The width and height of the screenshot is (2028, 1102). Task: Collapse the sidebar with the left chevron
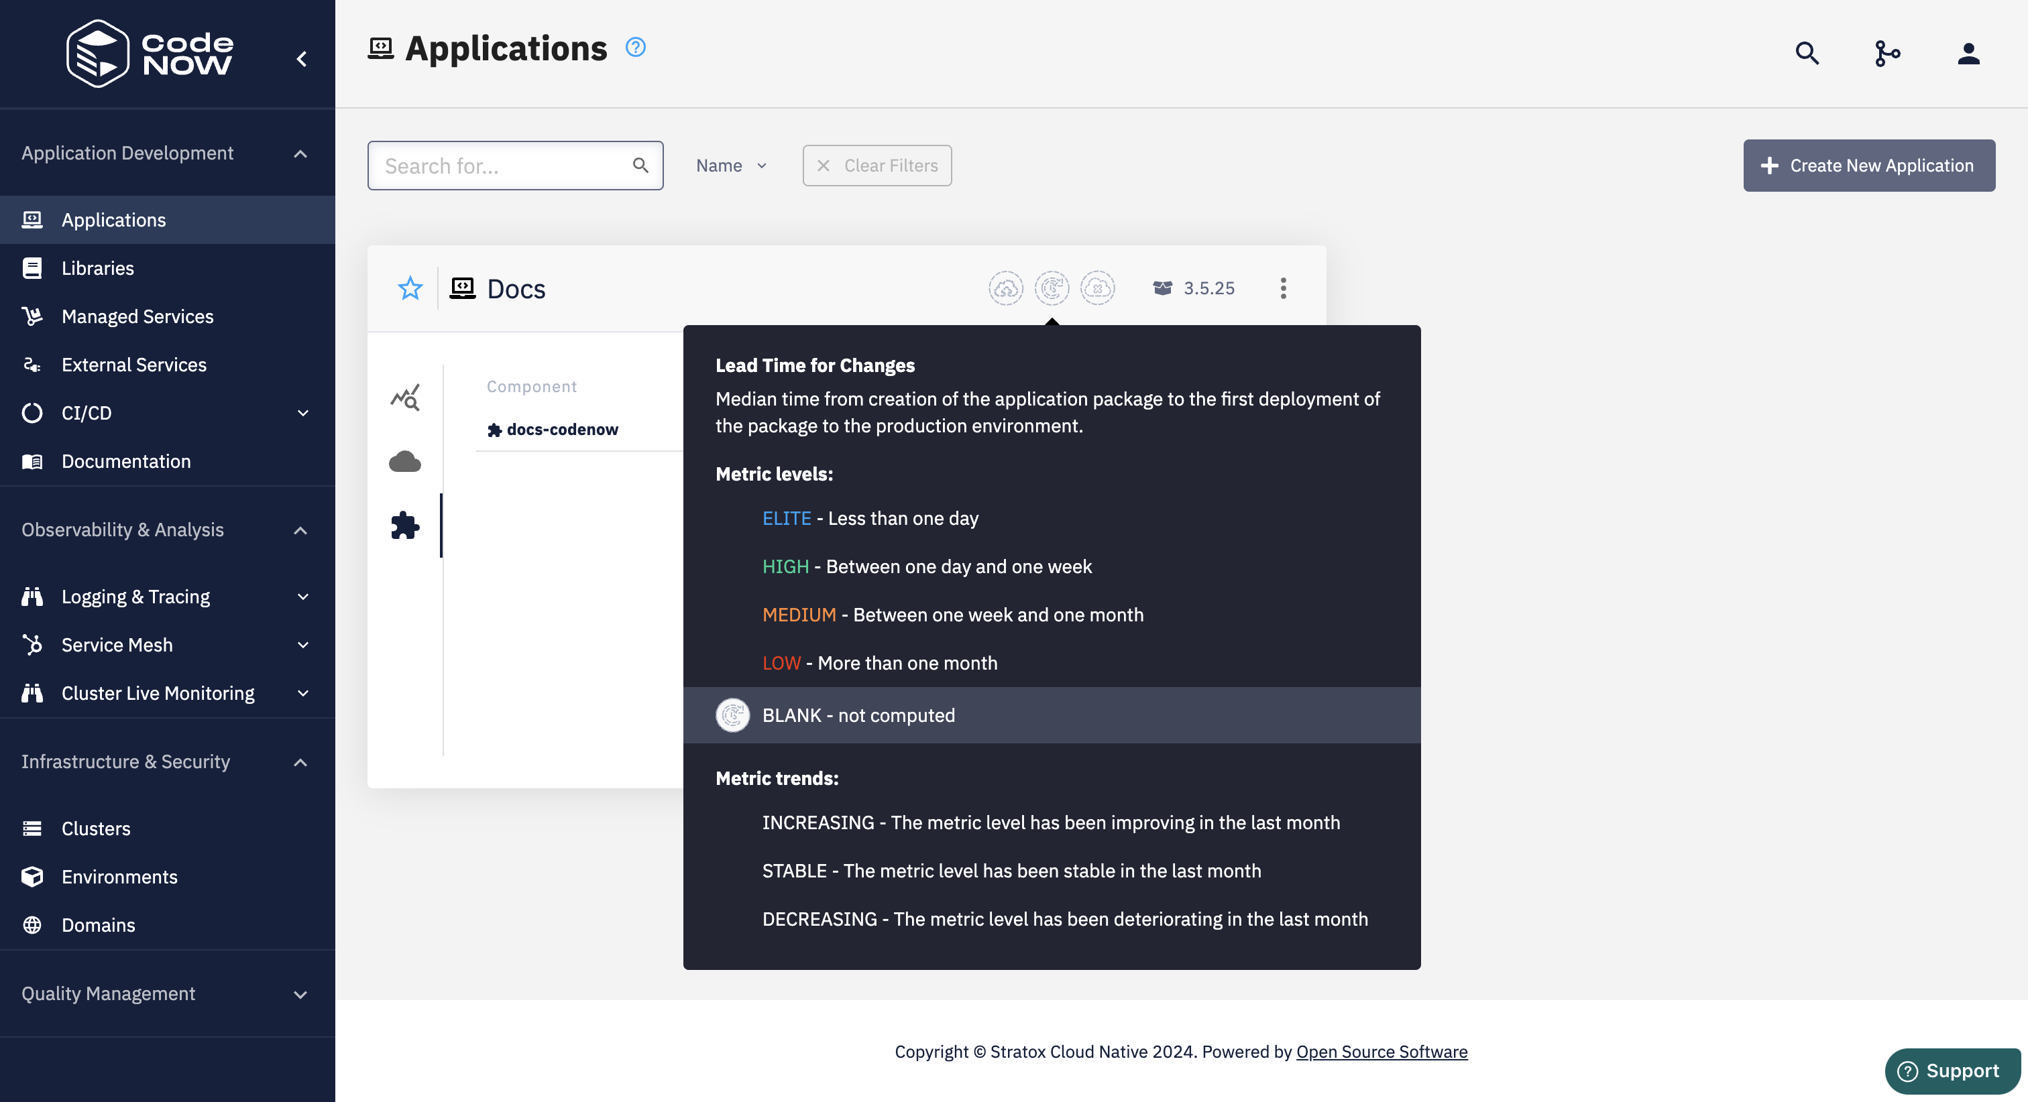tap(302, 59)
